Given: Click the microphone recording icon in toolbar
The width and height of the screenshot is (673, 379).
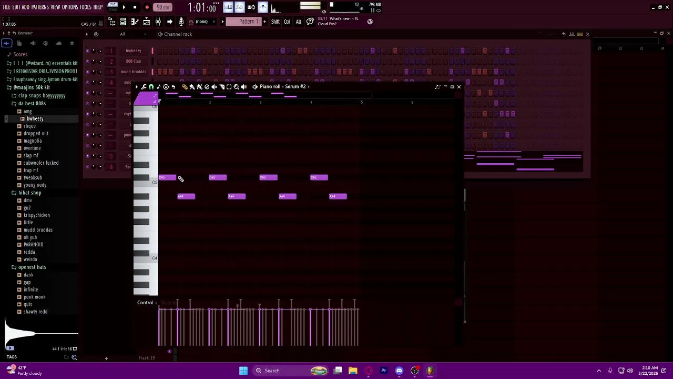Looking at the screenshot, I should [x=181, y=22].
